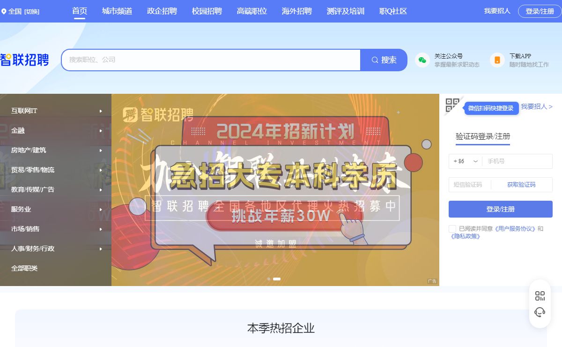Click the 我要招人 > link in login panel
Image resolution: width=562 pixels, height=347 pixels.
537,106
